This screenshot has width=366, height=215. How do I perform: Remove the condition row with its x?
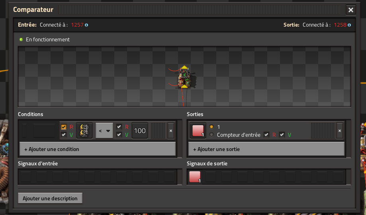click(x=171, y=130)
